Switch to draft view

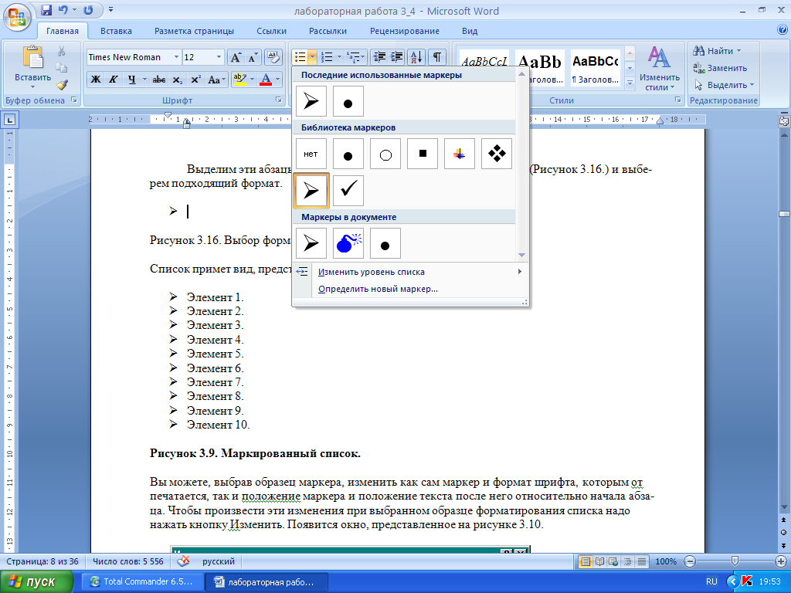[642, 561]
